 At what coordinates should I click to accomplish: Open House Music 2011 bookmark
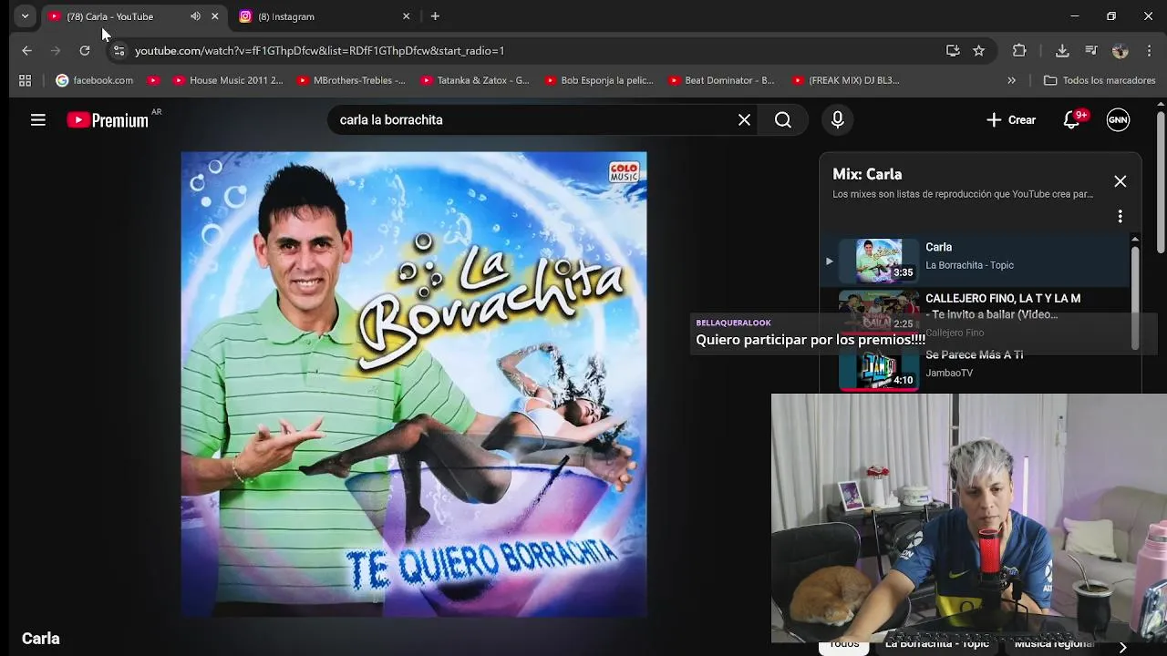pos(228,80)
